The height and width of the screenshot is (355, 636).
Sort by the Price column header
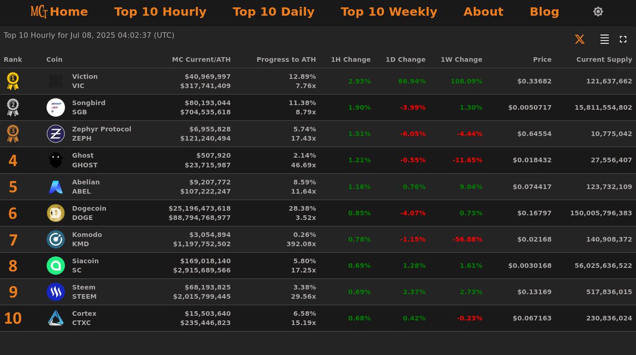tap(542, 59)
